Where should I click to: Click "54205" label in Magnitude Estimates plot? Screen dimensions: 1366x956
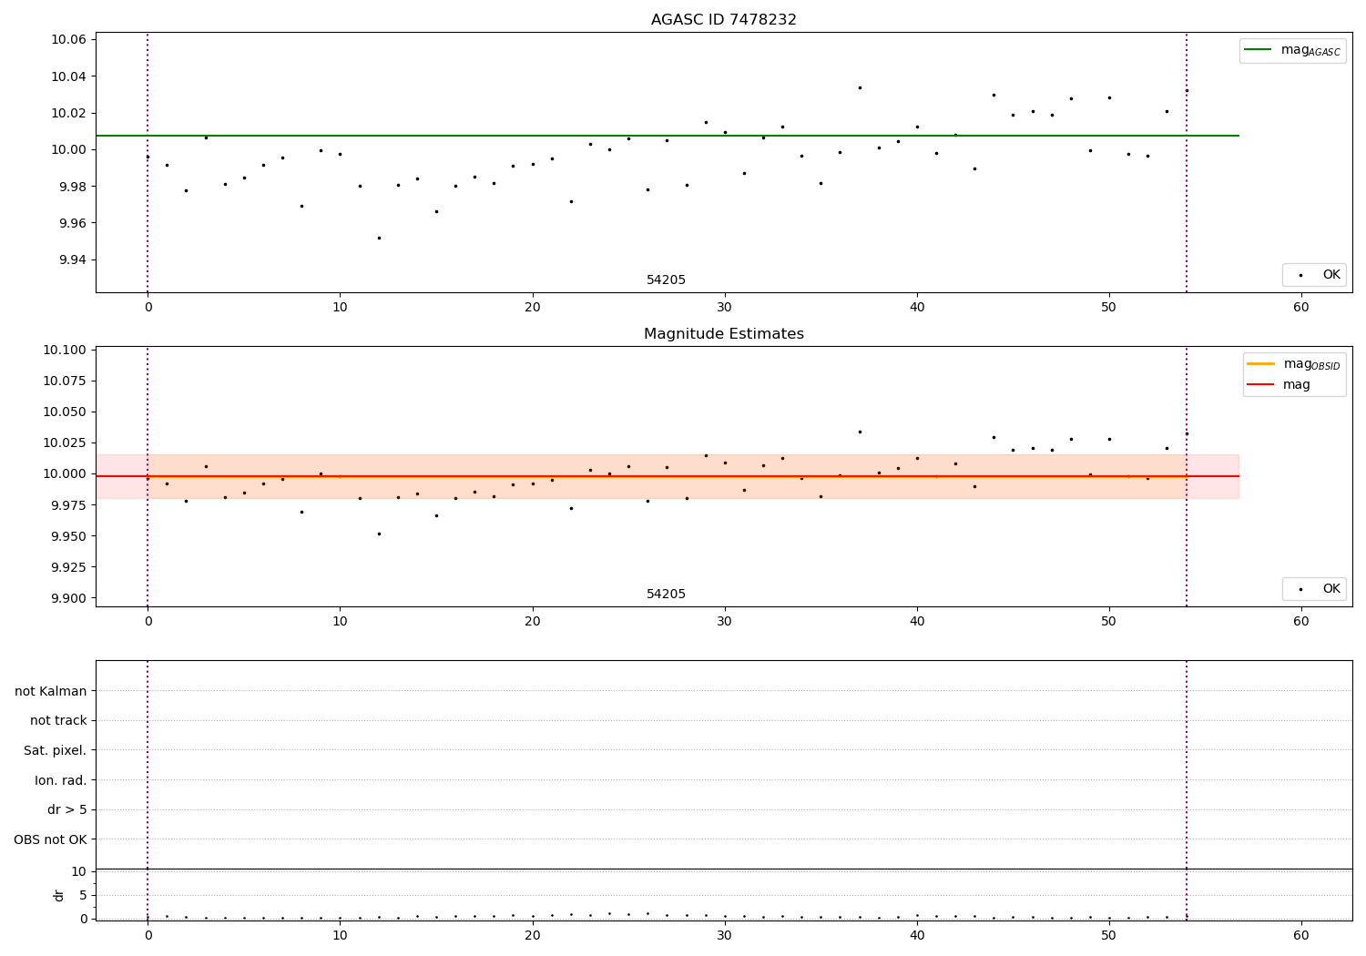coord(666,595)
